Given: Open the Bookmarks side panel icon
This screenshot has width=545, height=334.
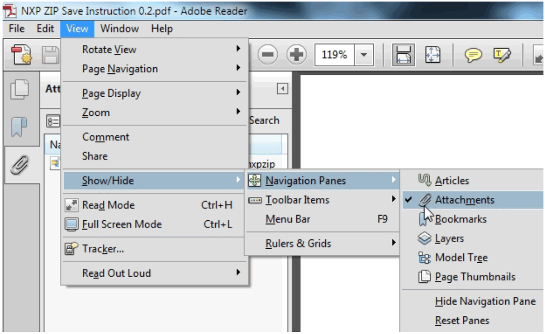Looking at the screenshot, I should (19, 127).
